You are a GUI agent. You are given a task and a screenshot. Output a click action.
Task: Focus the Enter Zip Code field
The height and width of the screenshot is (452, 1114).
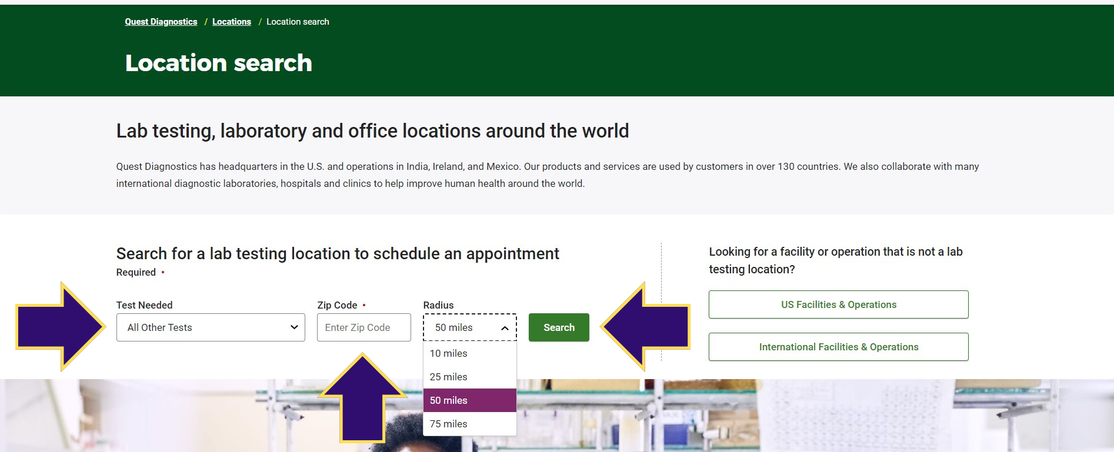click(x=363, y=327)
